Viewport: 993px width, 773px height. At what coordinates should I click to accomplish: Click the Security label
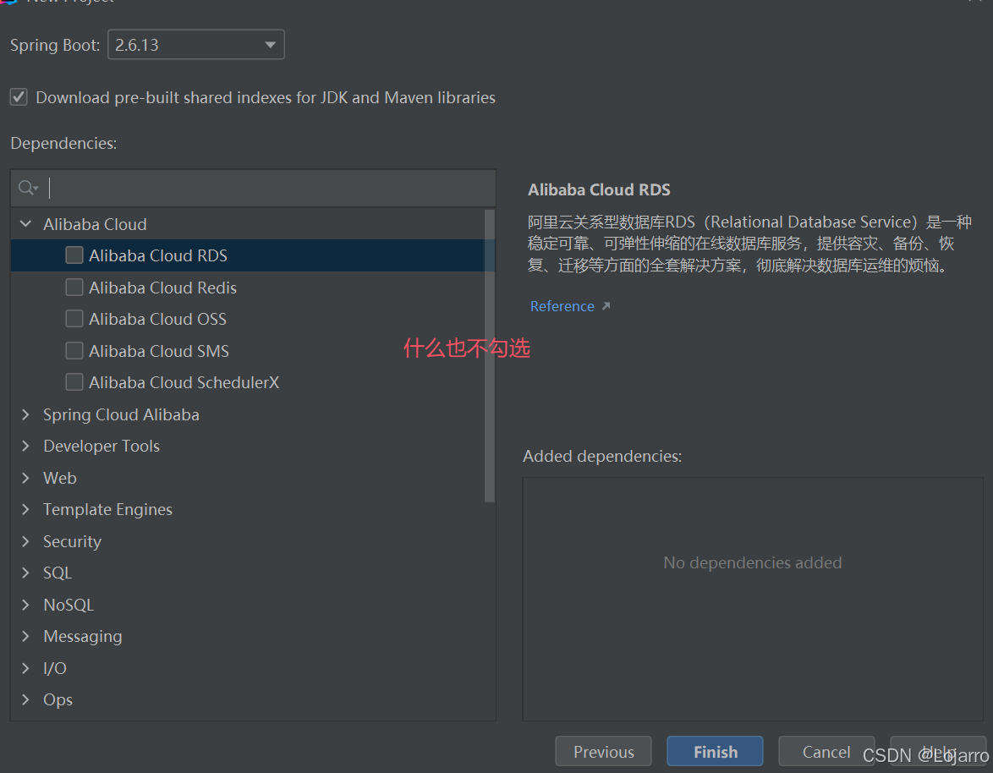click(x=72, y=542)
